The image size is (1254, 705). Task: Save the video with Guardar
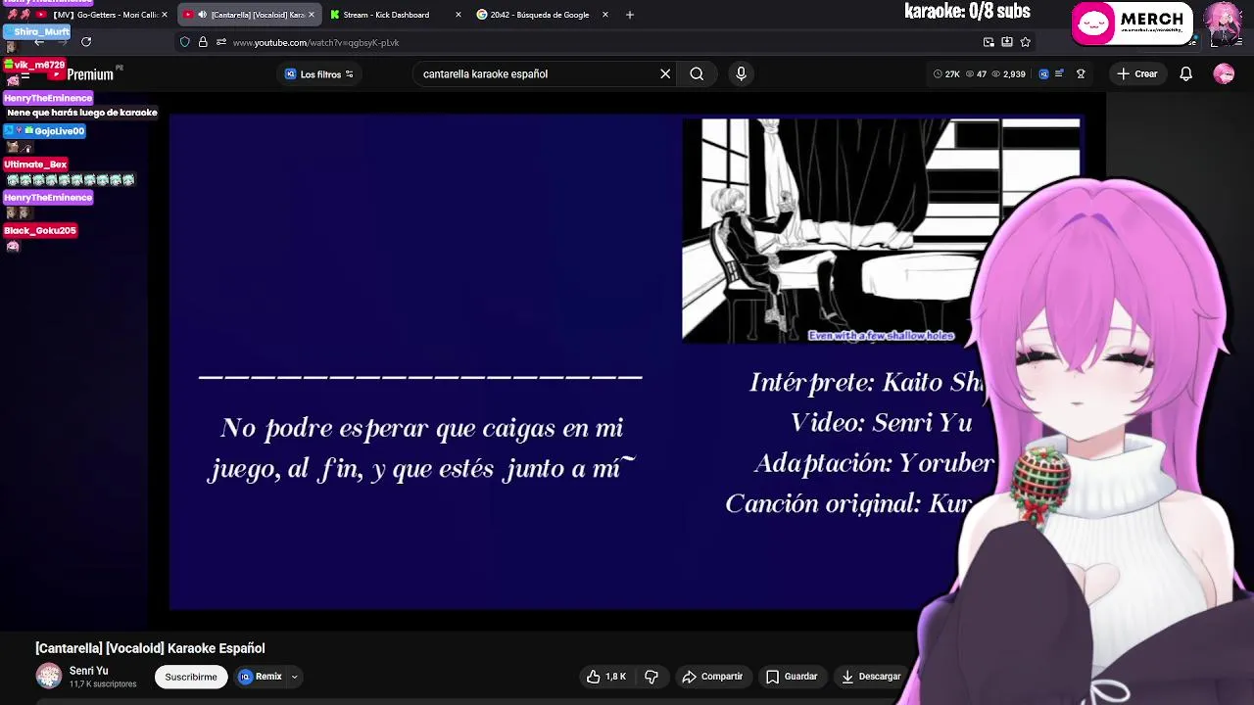point(792,677)
